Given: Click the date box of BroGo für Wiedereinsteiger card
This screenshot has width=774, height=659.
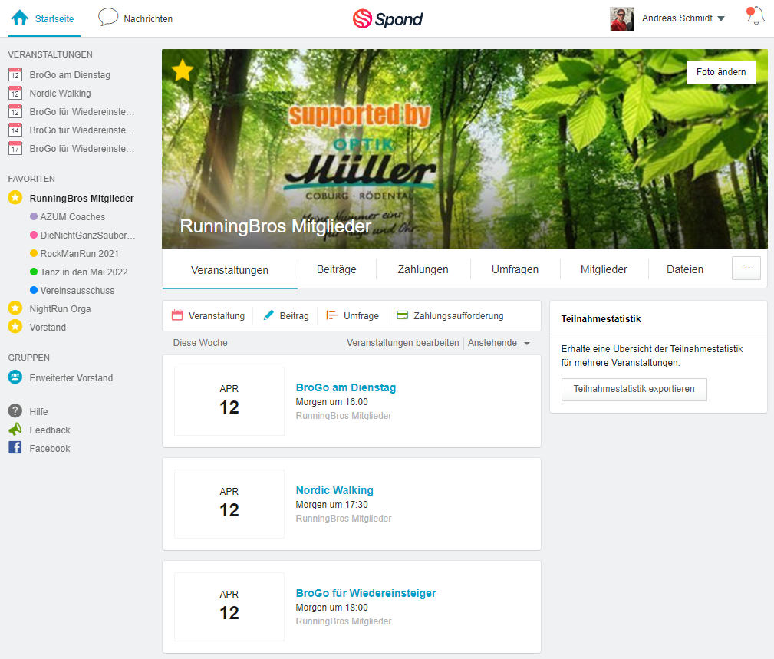Looking at the screenshot, I should point(229,606).
